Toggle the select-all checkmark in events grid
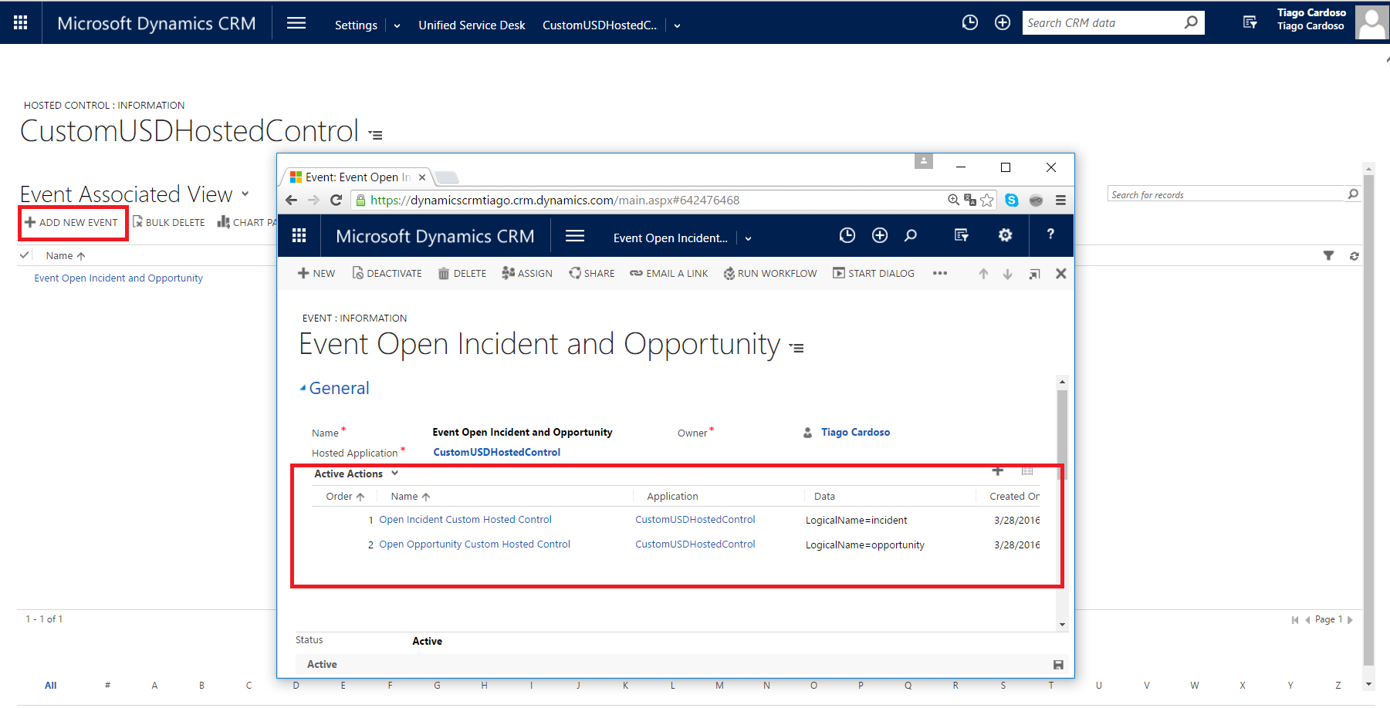Image resolution: width=1390 pixels, height=708 pixels. pos(25,255)
